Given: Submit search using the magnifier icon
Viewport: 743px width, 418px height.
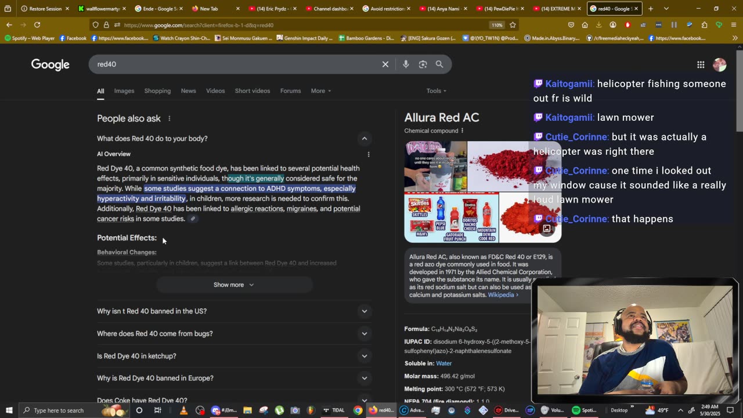Looking at the screenshot, I should (x=439, y=64).
